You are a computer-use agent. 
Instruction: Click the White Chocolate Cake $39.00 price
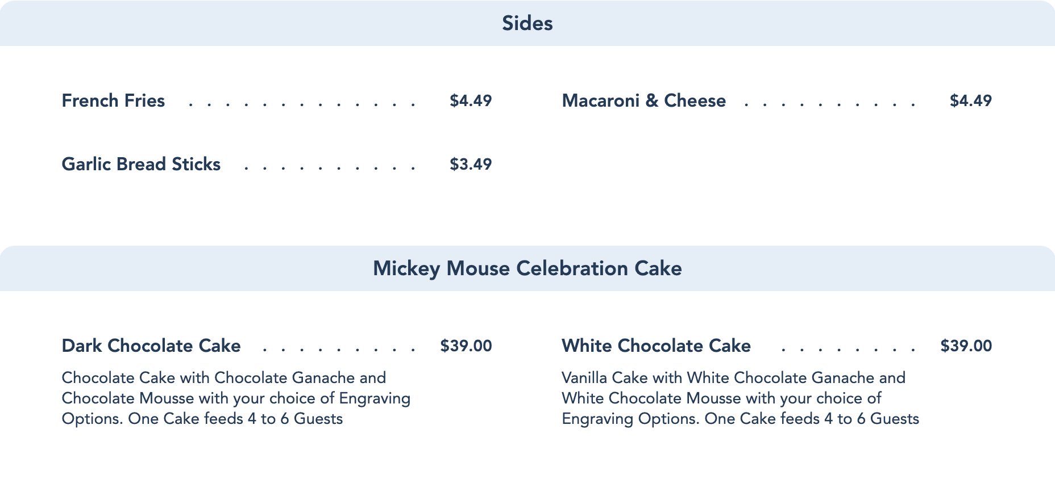click(966, 346)
